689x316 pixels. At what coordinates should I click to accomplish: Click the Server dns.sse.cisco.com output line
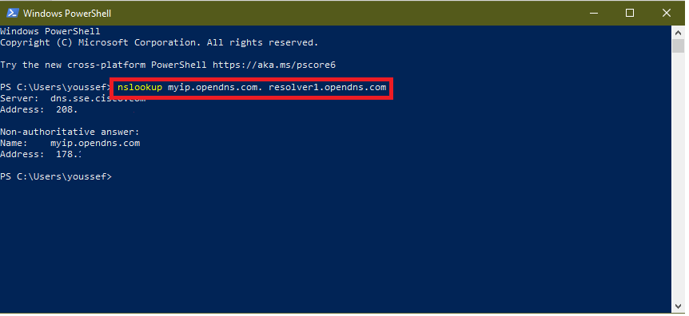click(x=73, y=99)
